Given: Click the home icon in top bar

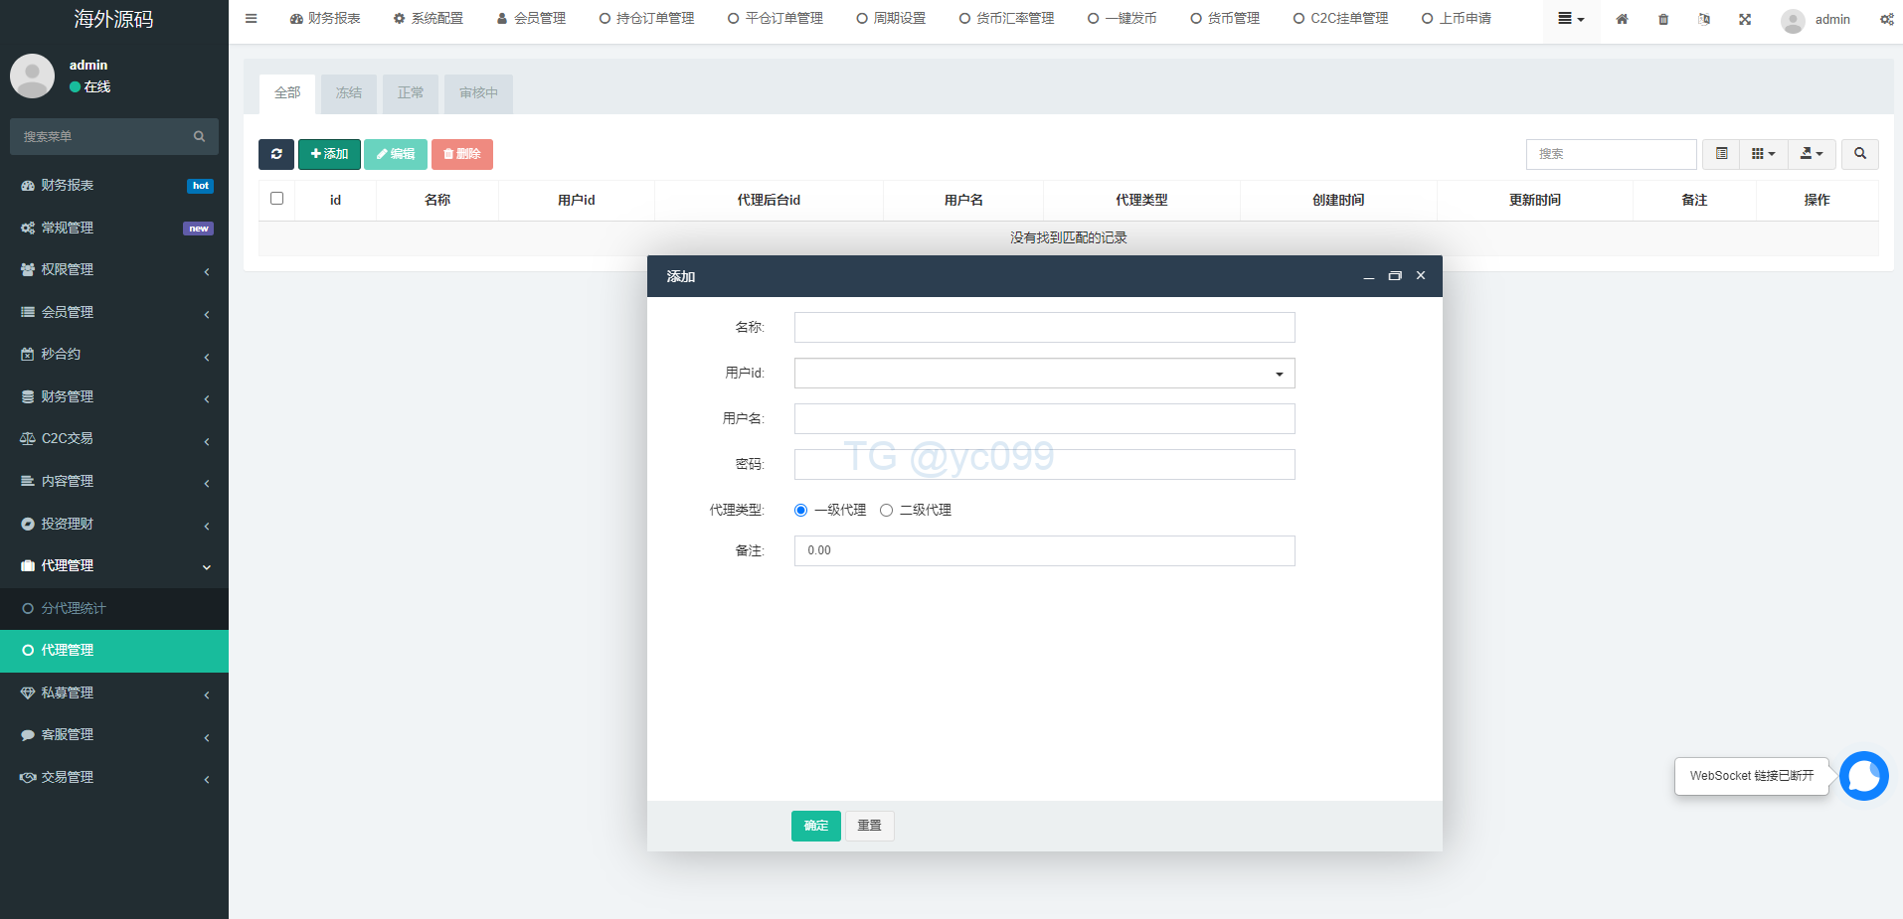Looking at the screenshot, I should pos(1622,19).
